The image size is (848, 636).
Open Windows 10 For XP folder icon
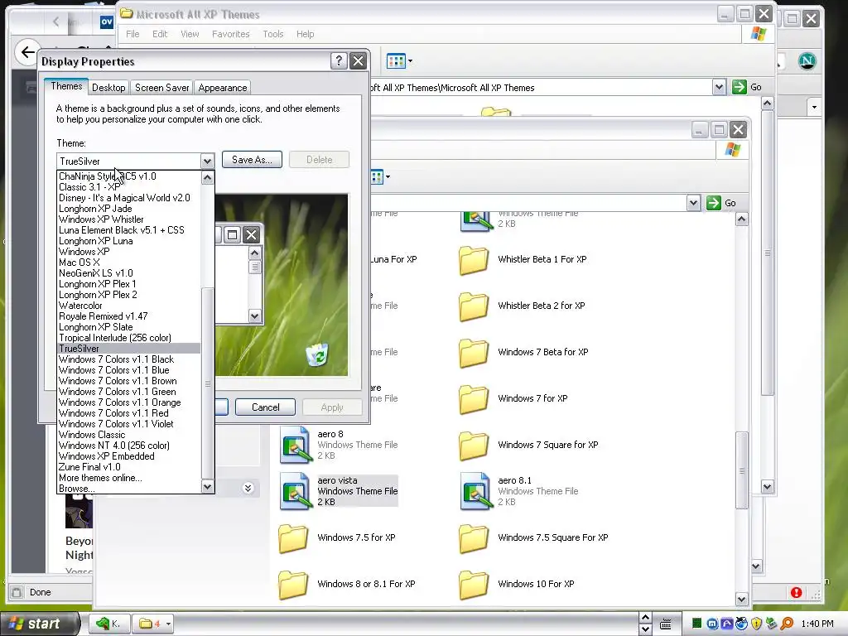click(x=474, y=585)
